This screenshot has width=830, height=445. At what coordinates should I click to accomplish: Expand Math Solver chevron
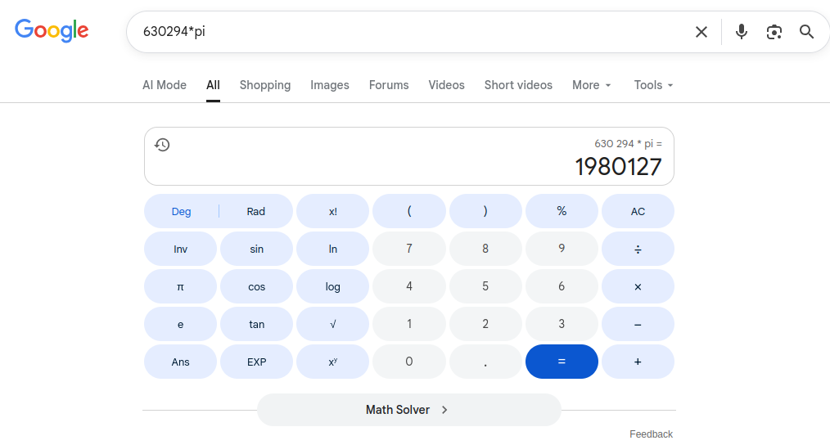444,410
